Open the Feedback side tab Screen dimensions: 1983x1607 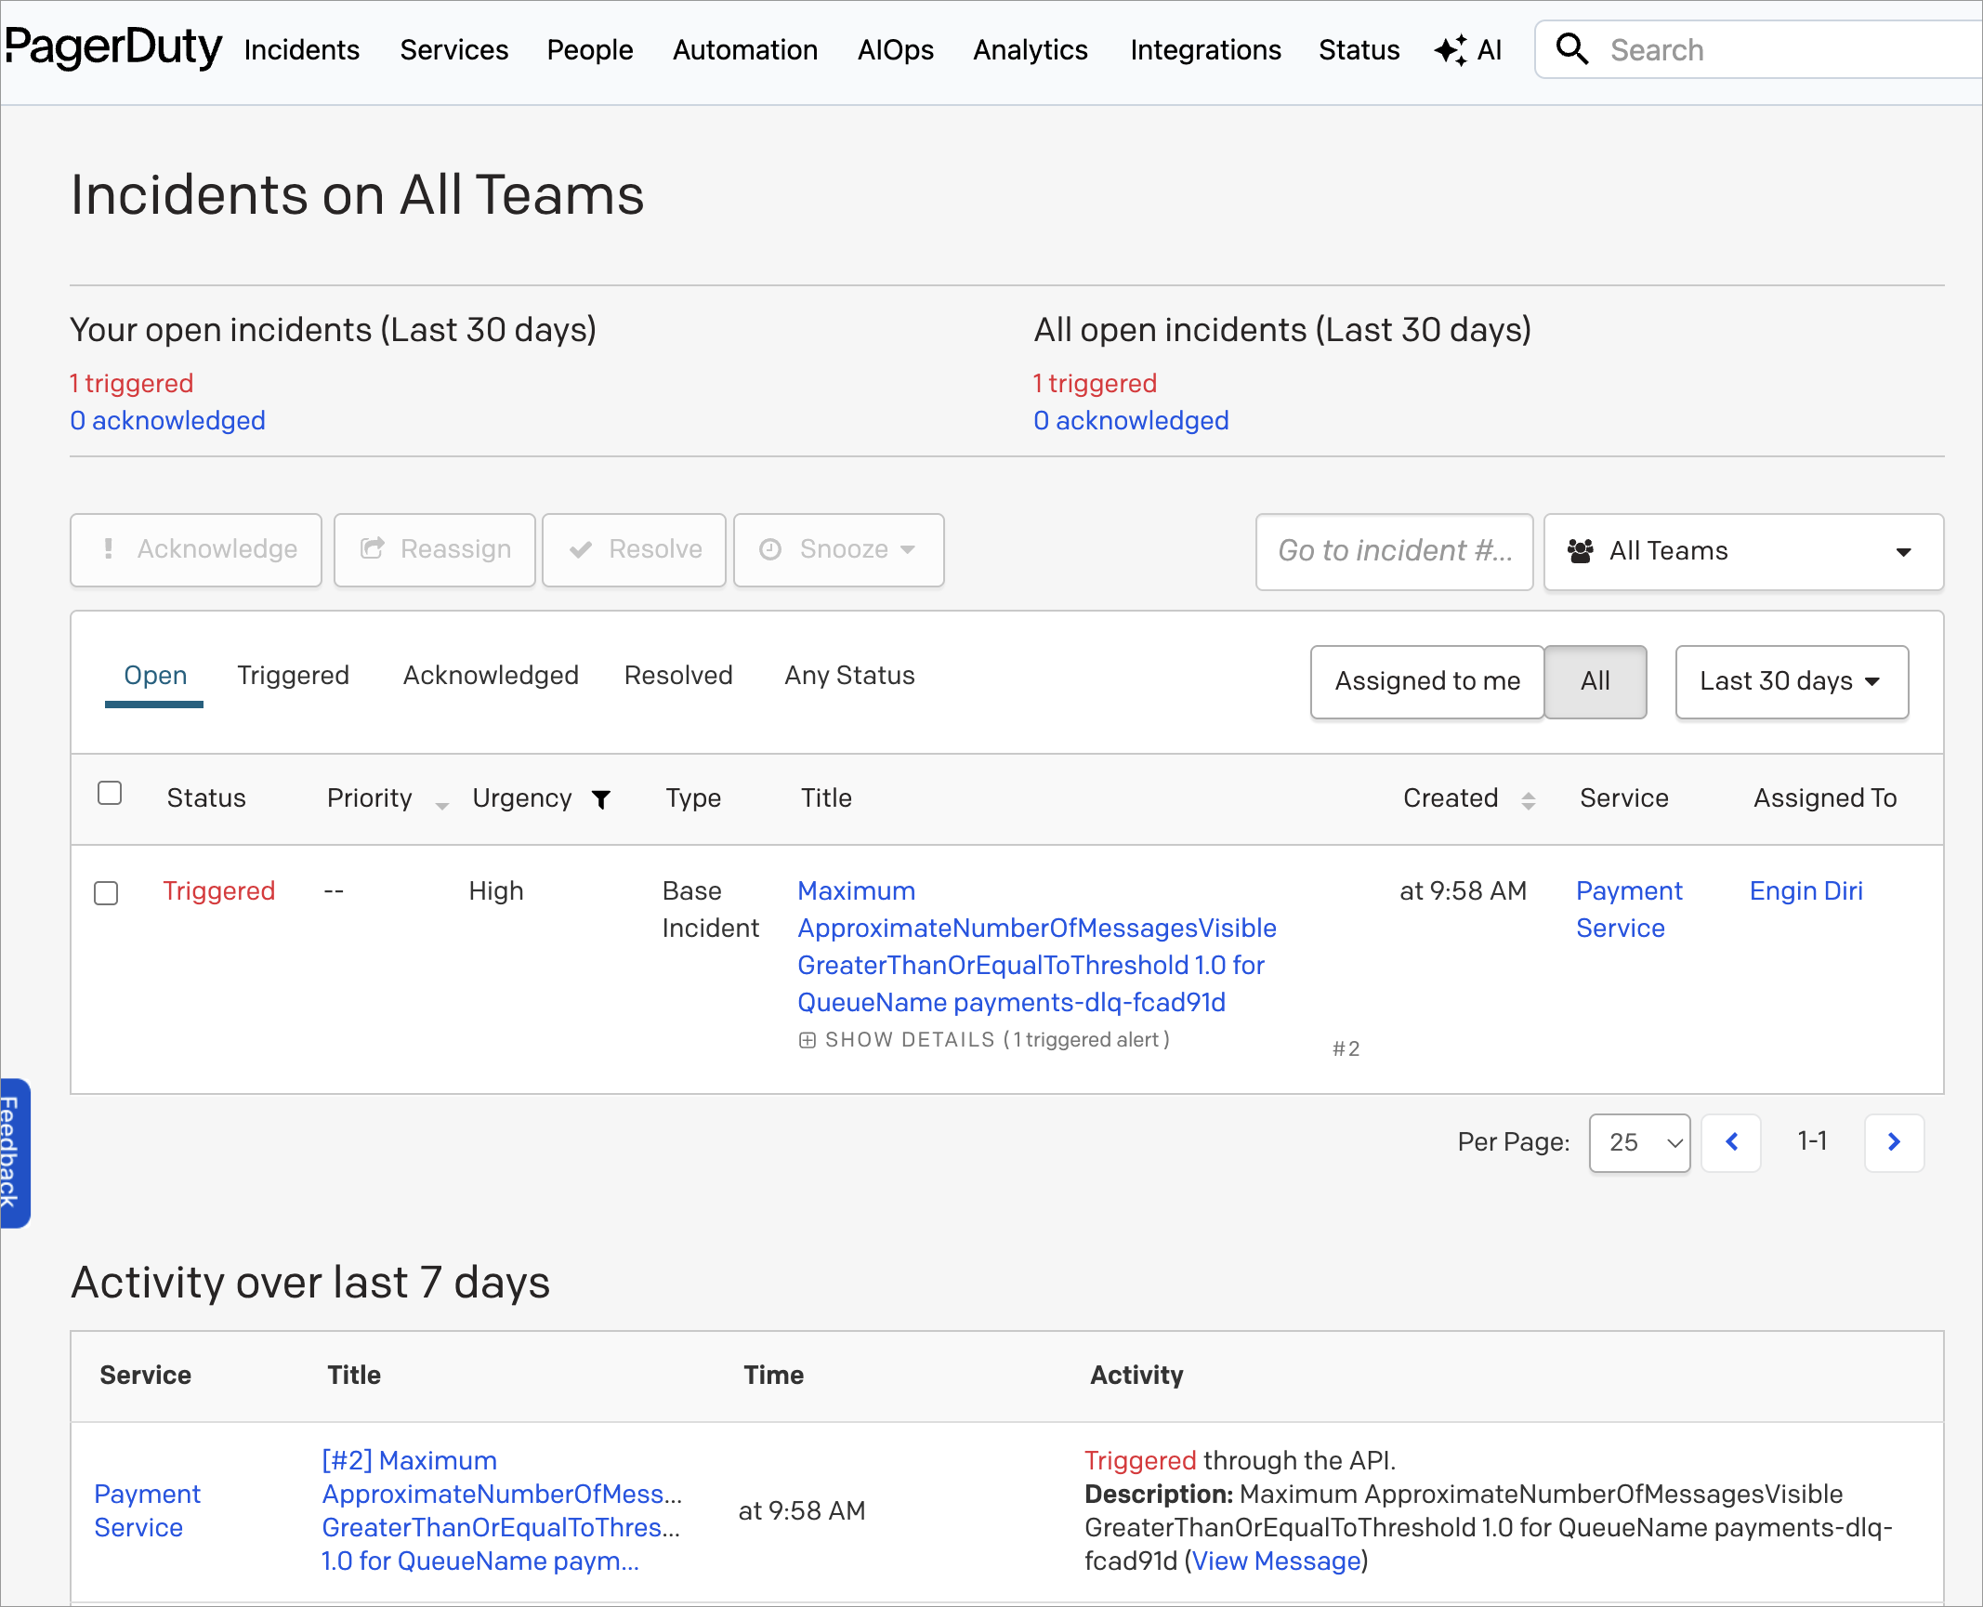click(13, 1153)
